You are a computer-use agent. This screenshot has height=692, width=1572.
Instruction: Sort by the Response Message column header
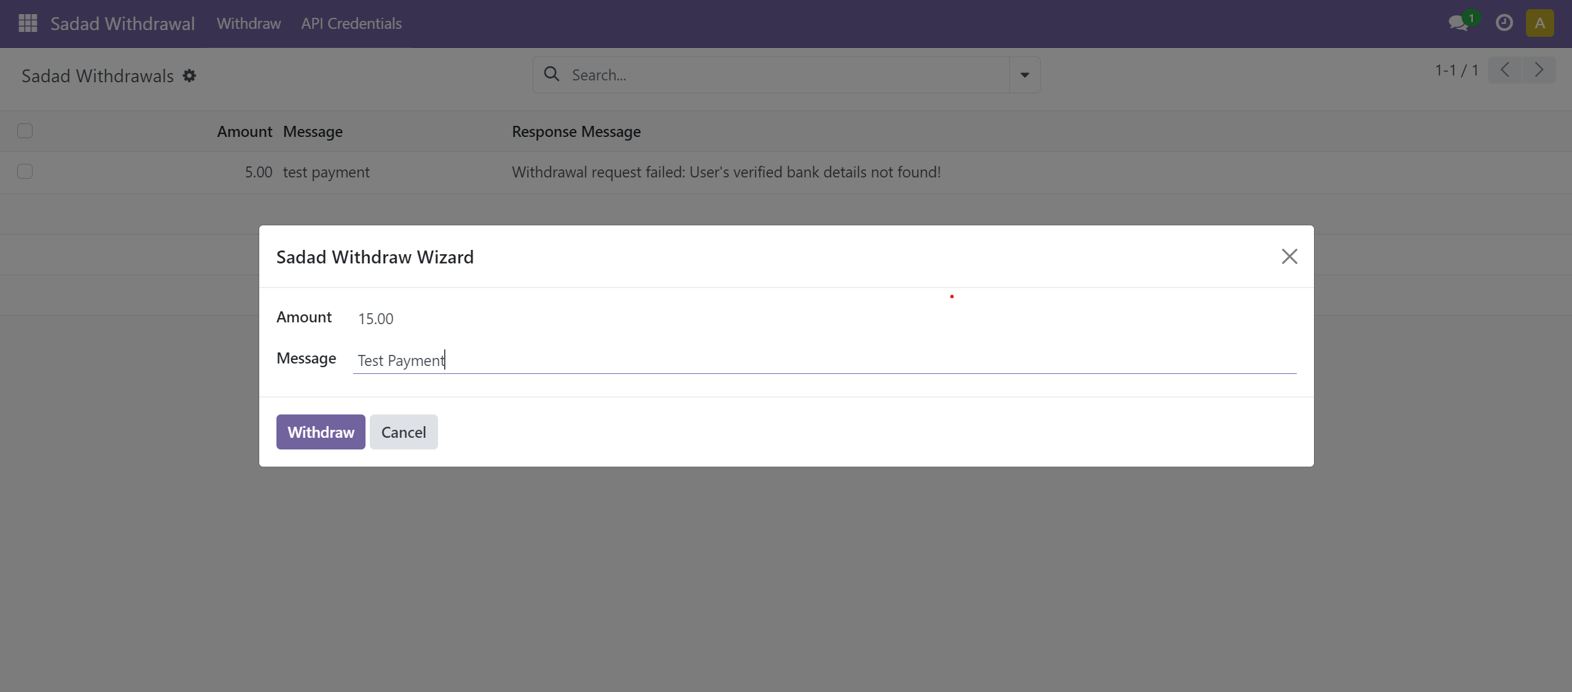click(x=576, y=131)
